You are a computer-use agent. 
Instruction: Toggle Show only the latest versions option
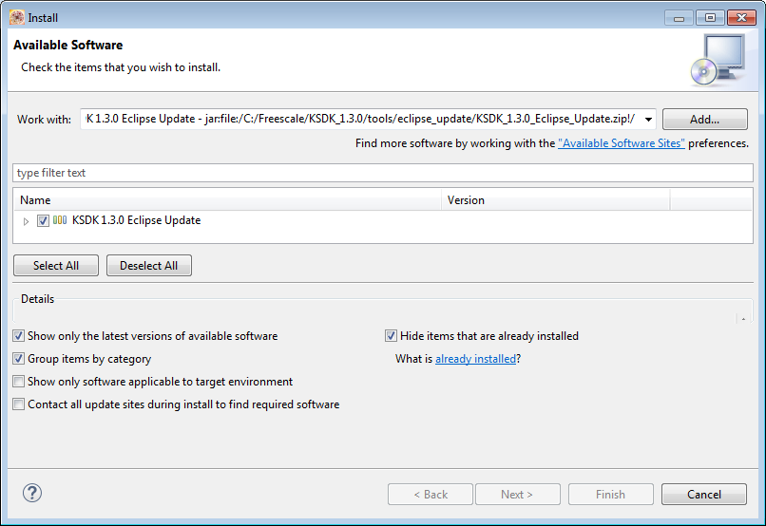pyautogui.click(x=19, y=336)
